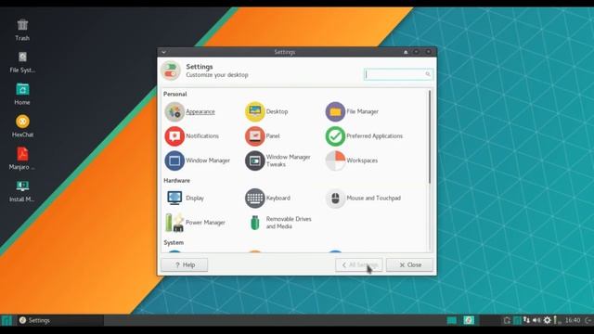Open Home folder desktop icon
The width and height of the screenshot is (594, 334).
(22, 95)
